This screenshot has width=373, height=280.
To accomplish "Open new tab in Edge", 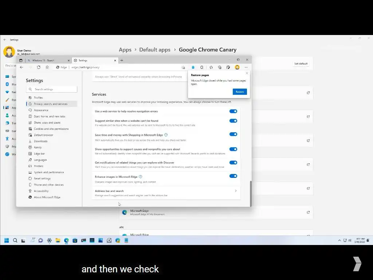I will (x=122, y=61).
